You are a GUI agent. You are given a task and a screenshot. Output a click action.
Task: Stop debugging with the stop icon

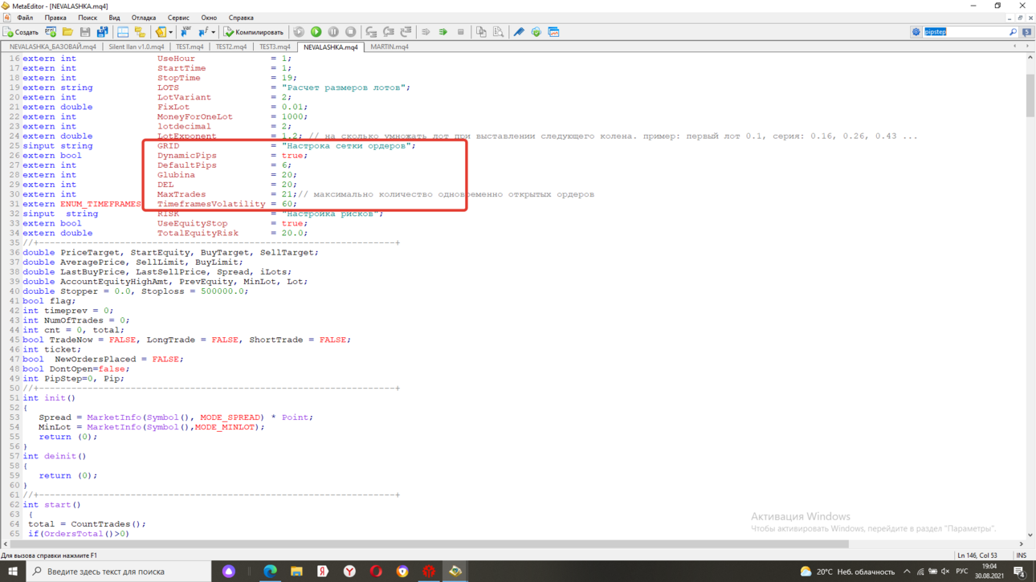(x=351, y=32)
